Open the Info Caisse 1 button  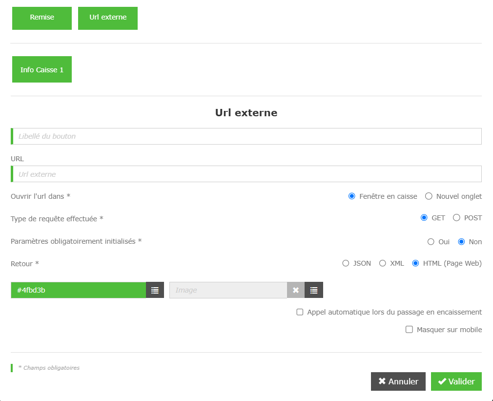[x=42, y=69]
